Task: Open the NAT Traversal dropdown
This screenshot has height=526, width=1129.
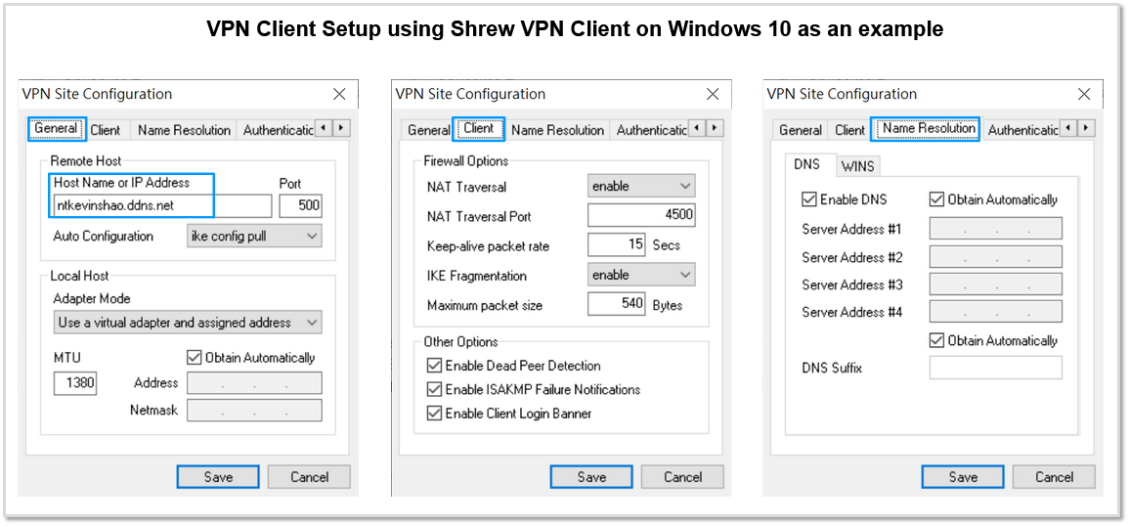Action: pos(641,187)
